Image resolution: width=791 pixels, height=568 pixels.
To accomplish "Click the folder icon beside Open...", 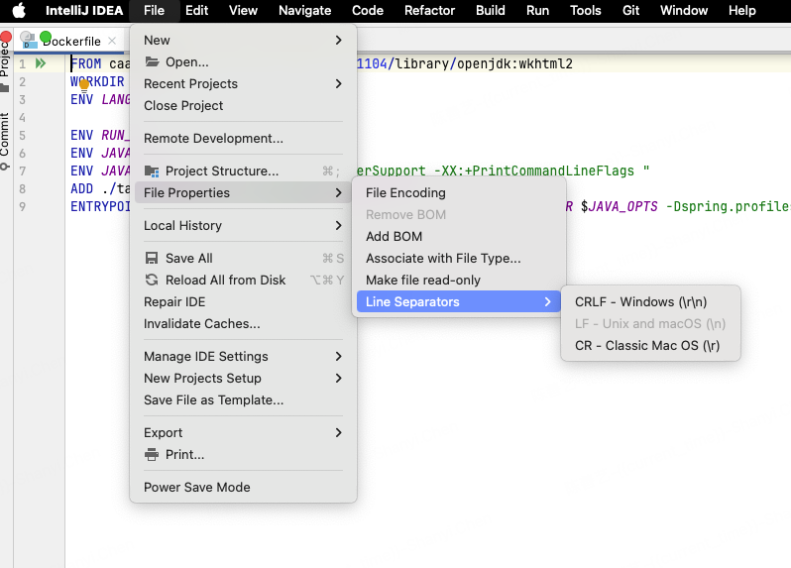I will click(x=152, y=61).
